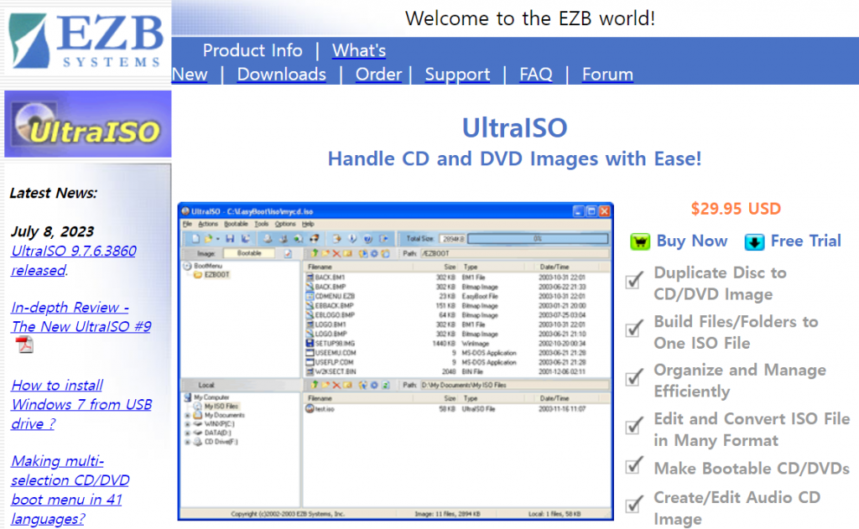Select My ISO Files in Local tree
Image resolution: width=859 pixels, height=529 pixels.
[221, 407]
